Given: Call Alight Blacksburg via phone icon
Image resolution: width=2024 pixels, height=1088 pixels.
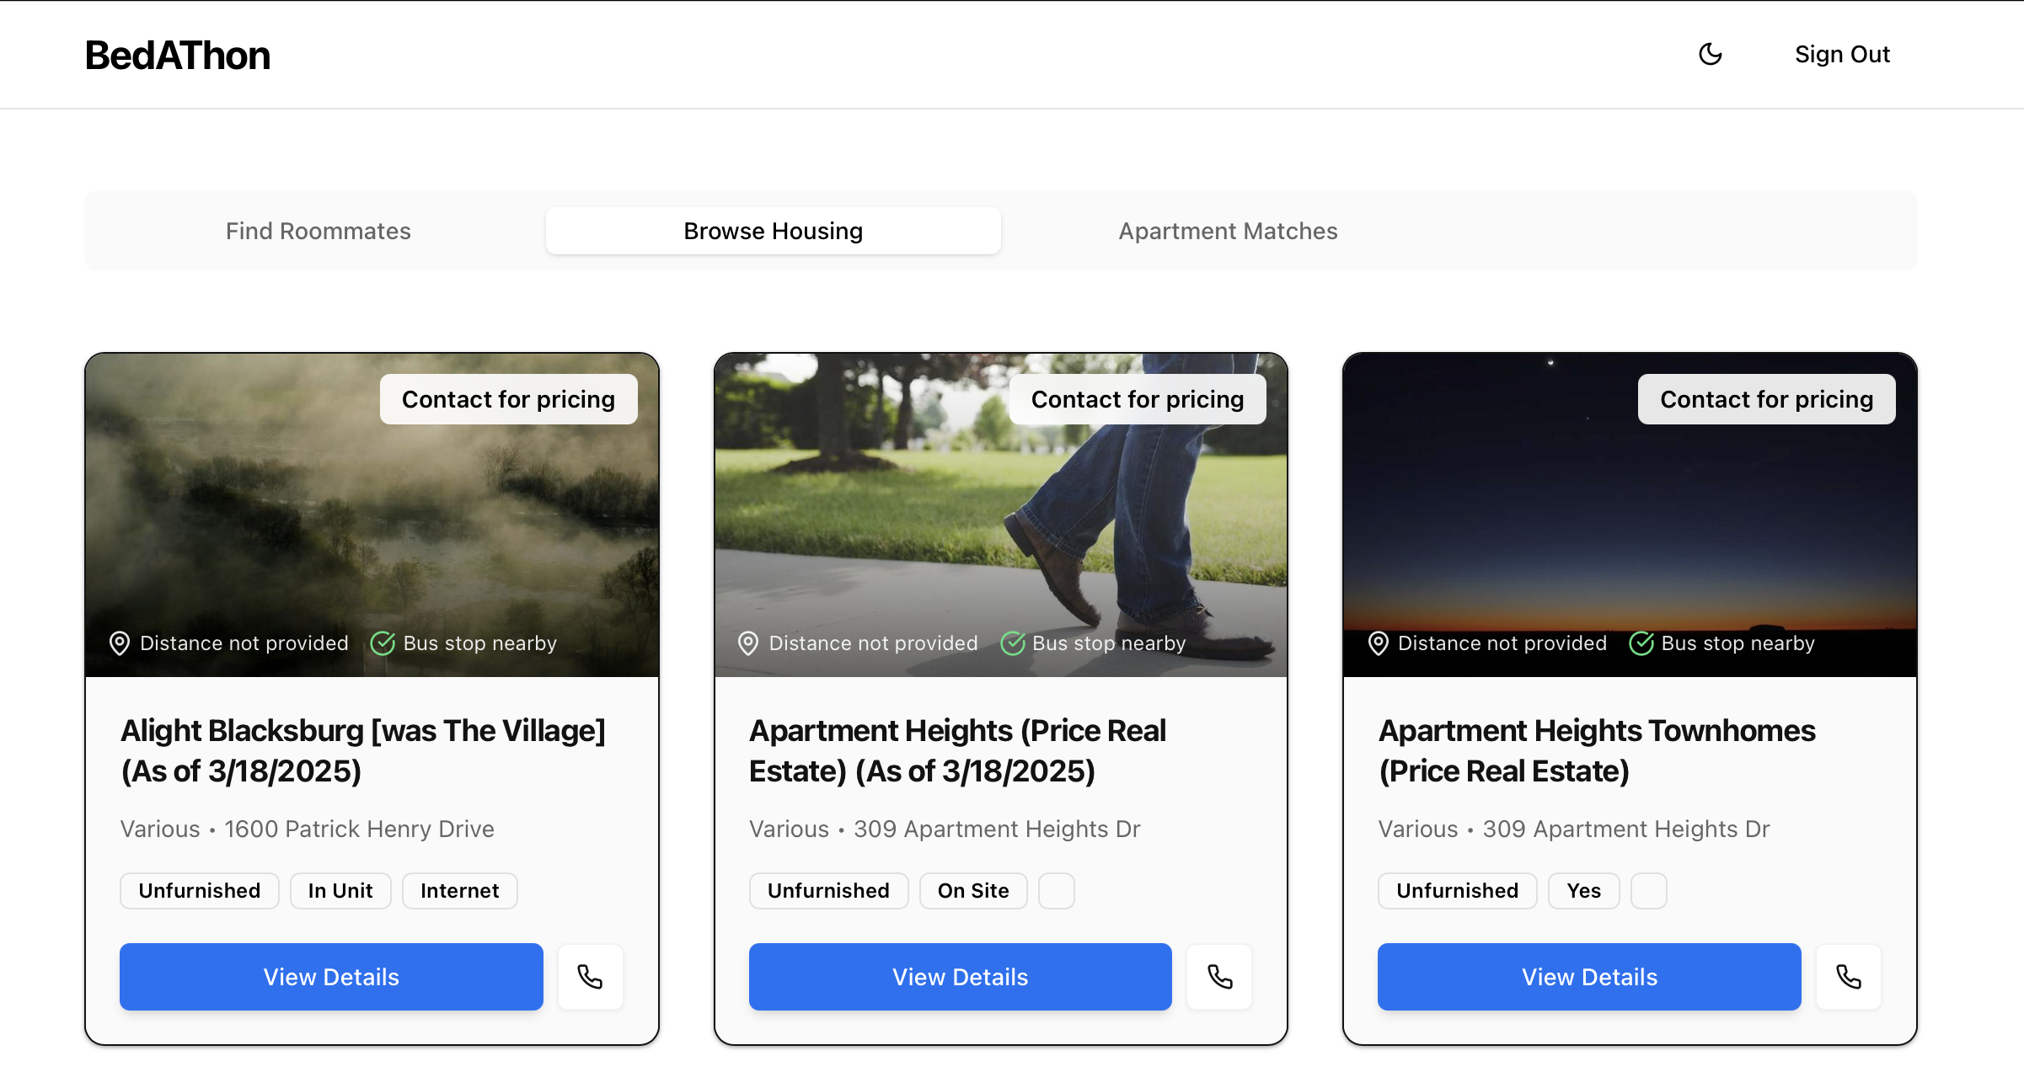Looking at the screenshot, I should click(x=590, y=977).
